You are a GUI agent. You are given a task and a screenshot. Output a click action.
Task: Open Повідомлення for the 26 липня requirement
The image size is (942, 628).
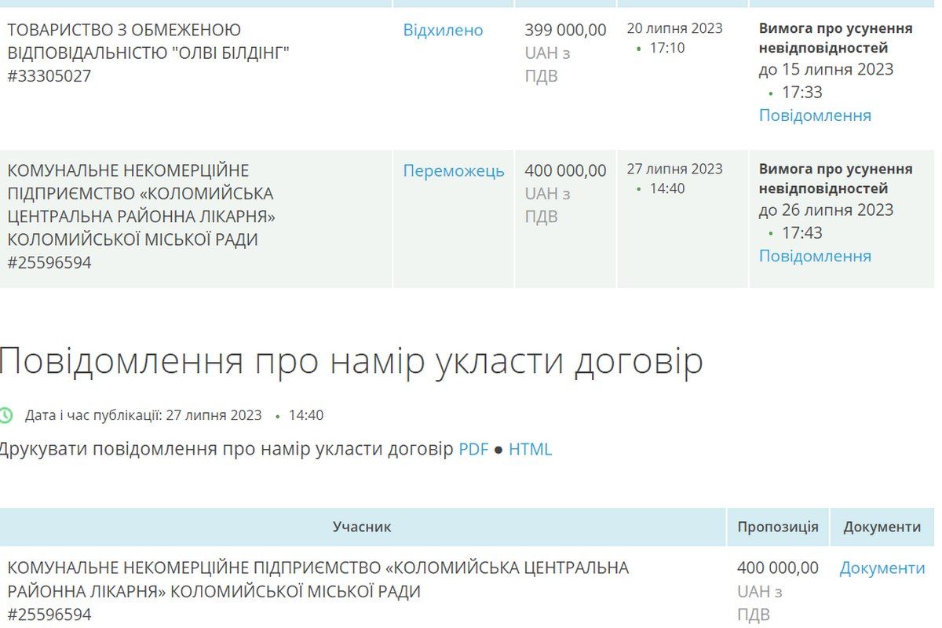click(815, 255)
